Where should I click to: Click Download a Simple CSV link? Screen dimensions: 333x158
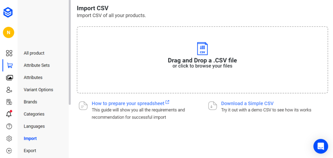click(x=247, y=103)
